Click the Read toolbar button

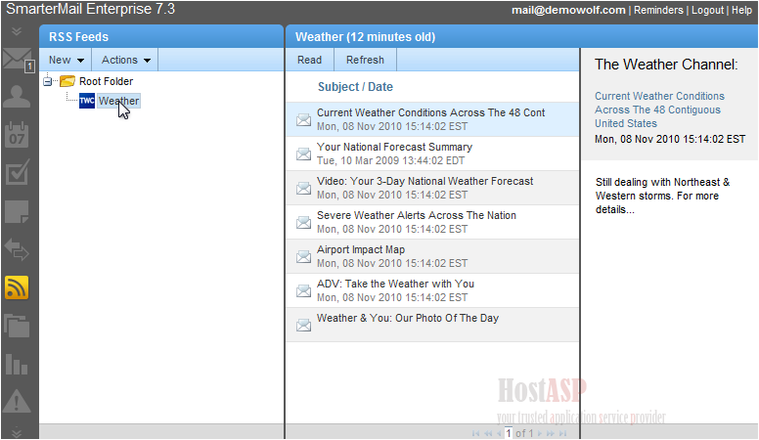pos(309,60)
